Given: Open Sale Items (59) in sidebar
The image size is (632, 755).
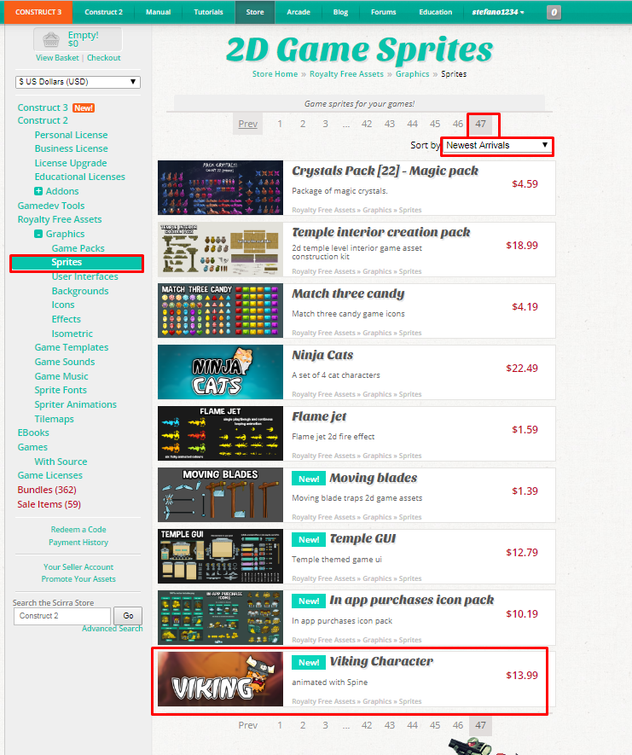Looking at the screenshot, I should tap(49, 504).
